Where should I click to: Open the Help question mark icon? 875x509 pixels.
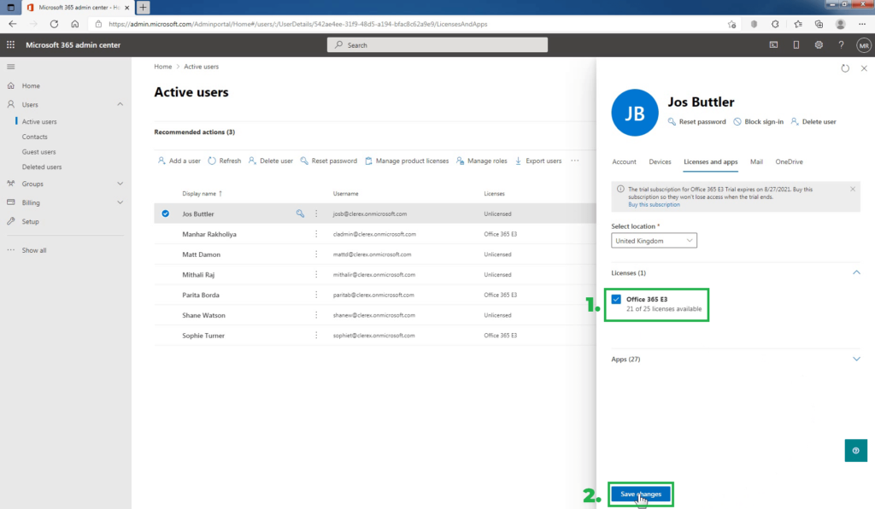pyautogui.click(x=841, y=44)
